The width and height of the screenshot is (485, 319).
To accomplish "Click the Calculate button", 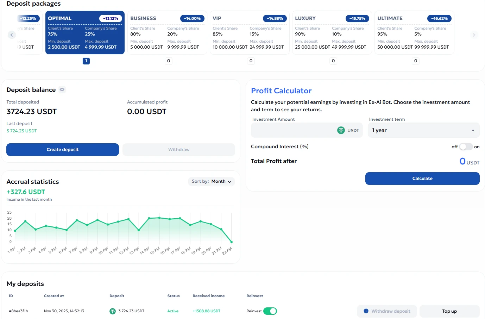I will click(x=422, y=179).
